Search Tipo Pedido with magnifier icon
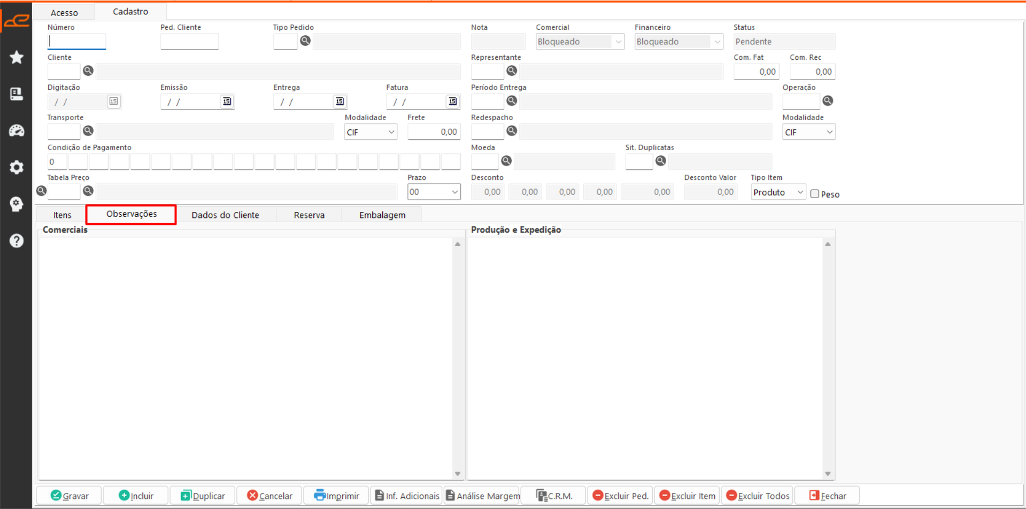This screenshot has height=509, width=1026. [x=305, y=41]
